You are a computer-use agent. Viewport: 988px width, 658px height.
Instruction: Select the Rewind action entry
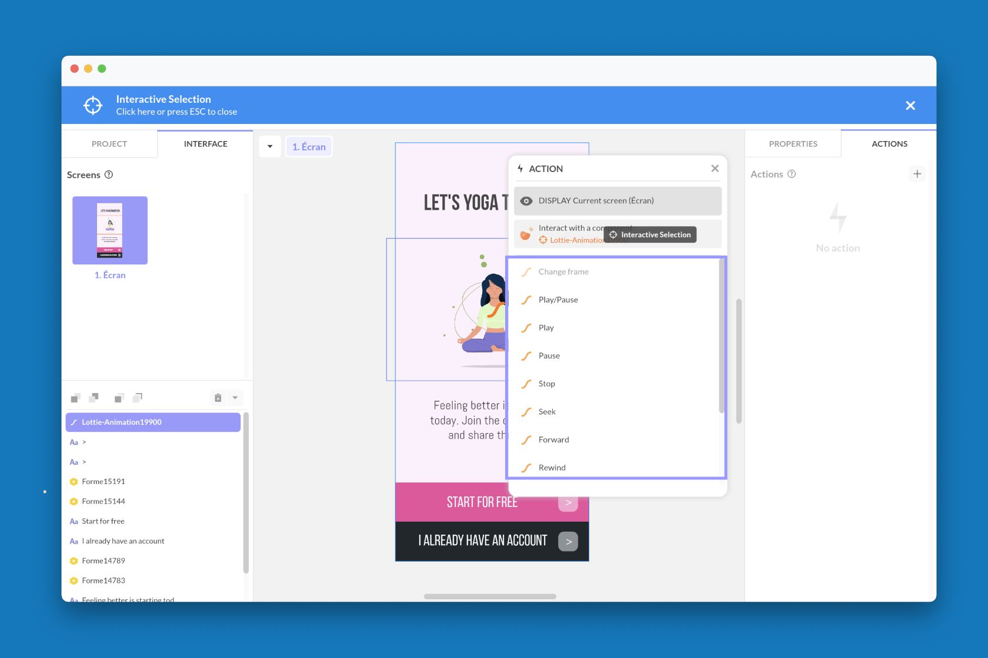[552, 467]
